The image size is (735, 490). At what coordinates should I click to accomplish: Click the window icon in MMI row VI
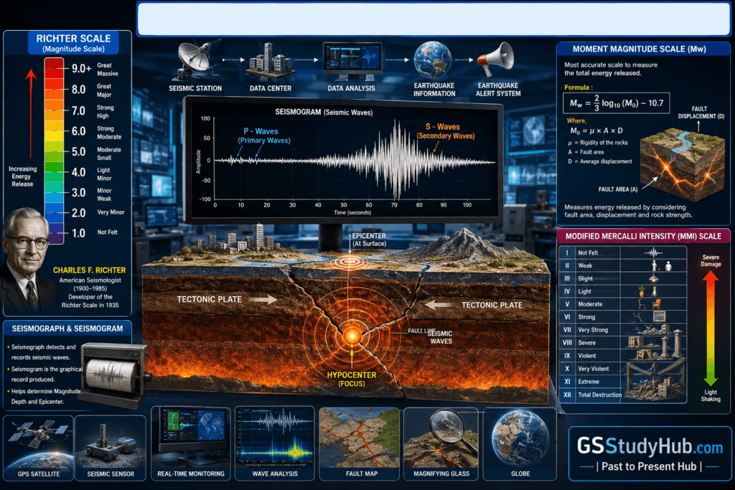click(659, 316)
